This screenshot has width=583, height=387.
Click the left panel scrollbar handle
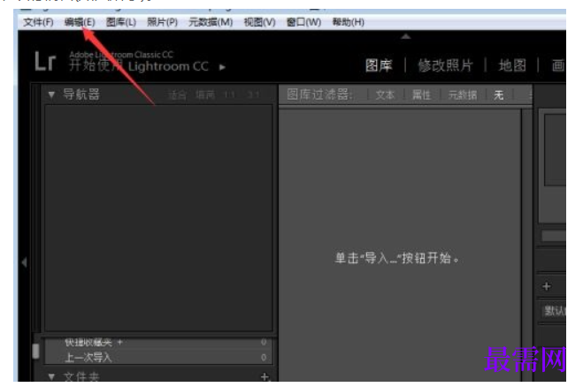pyautogui.click(x=35, y=351)
